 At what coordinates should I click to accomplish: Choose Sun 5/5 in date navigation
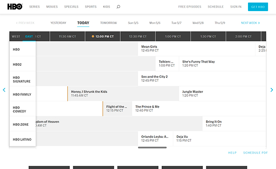(133, 23)
